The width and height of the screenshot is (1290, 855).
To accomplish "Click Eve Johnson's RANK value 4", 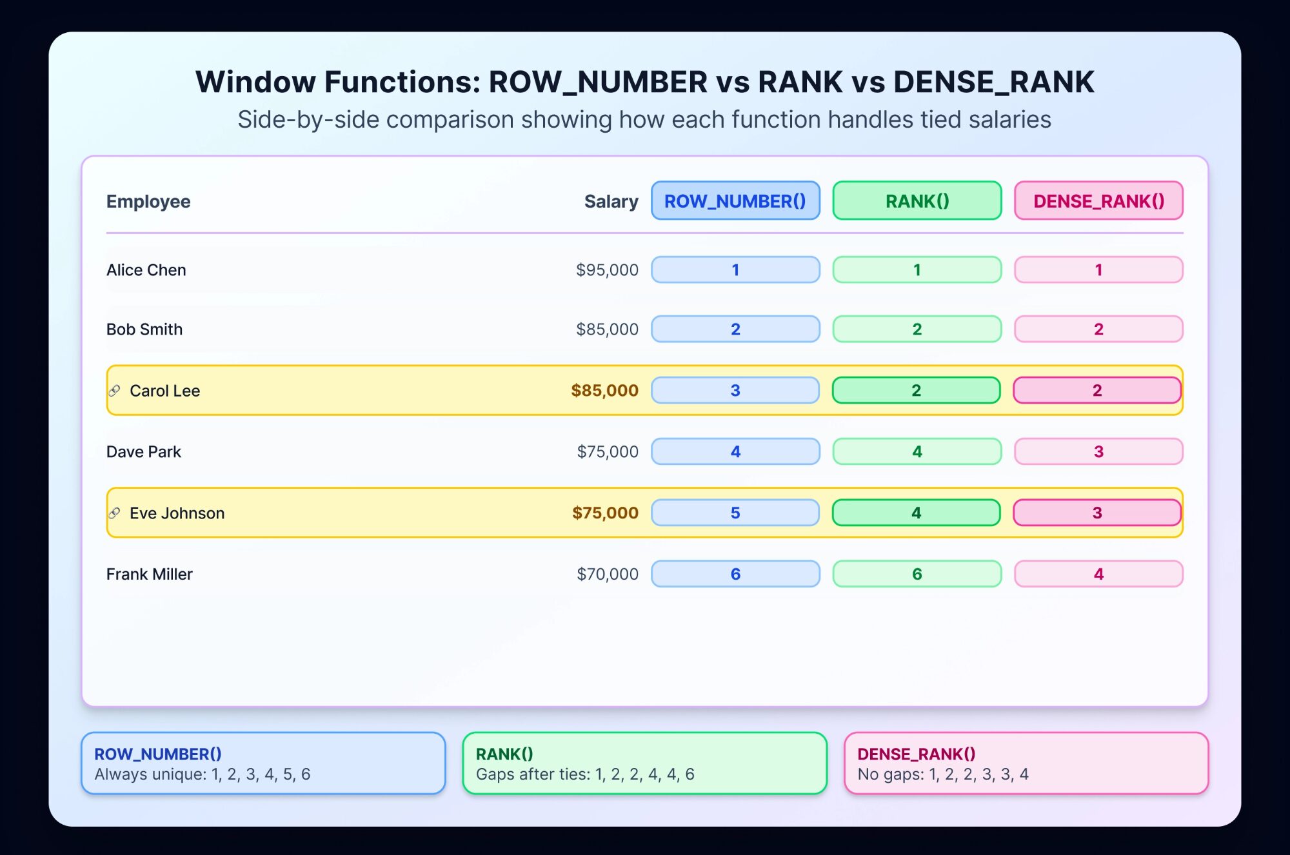I will pyautogui.click(x=916, y=513).
